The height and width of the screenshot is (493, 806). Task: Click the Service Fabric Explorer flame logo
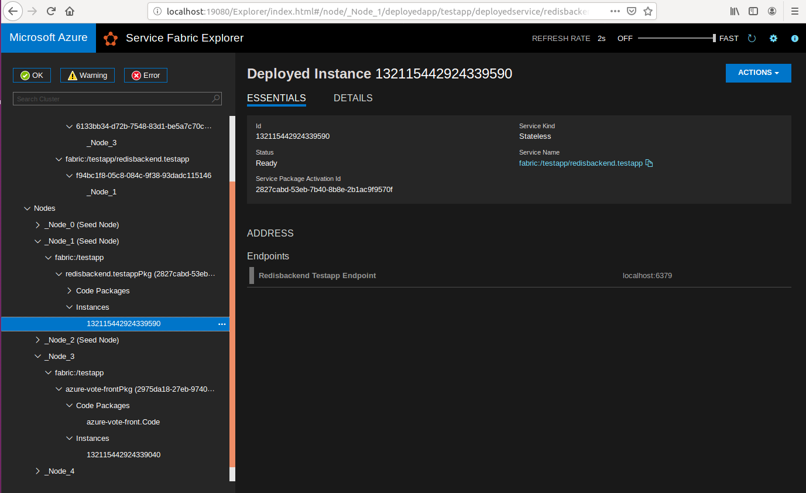click(x=110, y=37)
